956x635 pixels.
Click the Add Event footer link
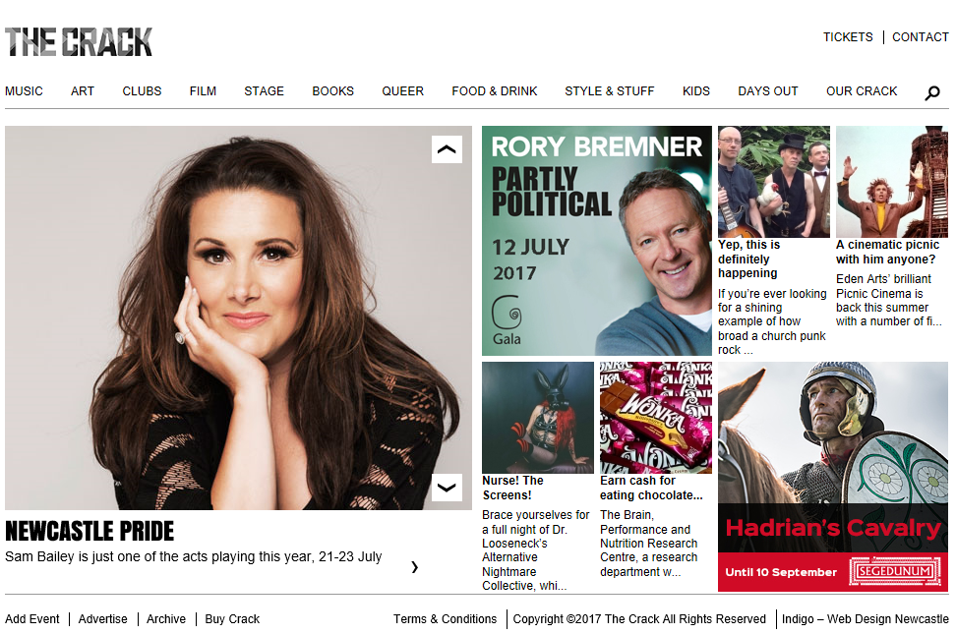[x=32, y=619]
